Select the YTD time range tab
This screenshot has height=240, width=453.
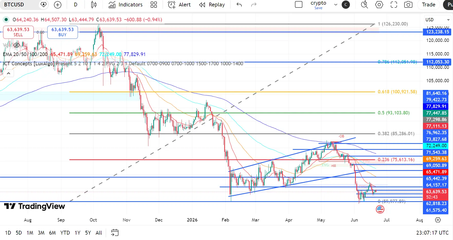pyautogui.click(x=65, y=233)
